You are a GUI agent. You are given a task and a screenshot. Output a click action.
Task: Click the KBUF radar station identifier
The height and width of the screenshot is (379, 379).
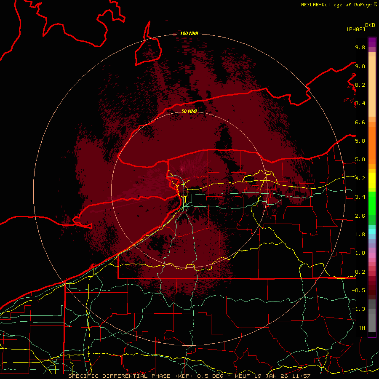point(243,376)
